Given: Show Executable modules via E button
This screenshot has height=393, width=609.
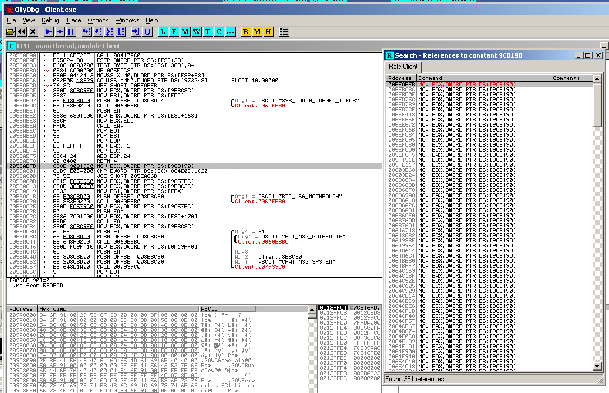Looking at the screenshot, I should [174, 32].
